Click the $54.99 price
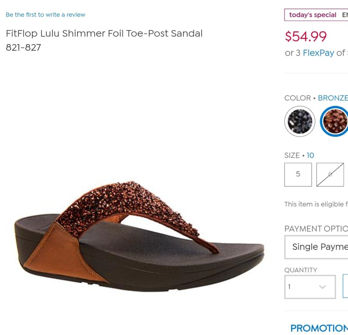 (306, 36)
